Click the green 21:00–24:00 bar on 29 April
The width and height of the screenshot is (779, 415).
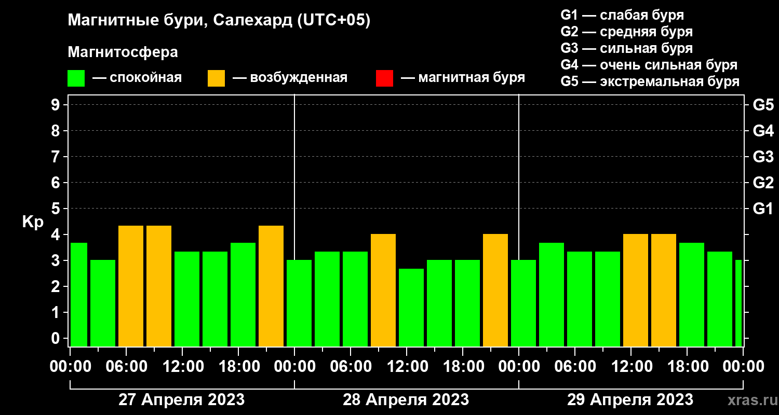pyautogui.click(x=720, y=299)
